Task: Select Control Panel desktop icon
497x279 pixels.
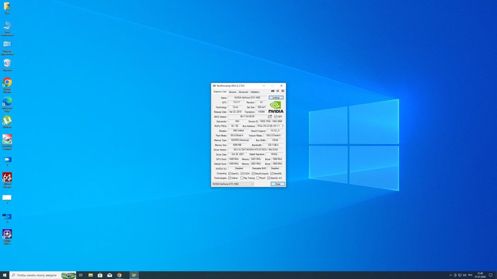Action: tap(7, 47)
